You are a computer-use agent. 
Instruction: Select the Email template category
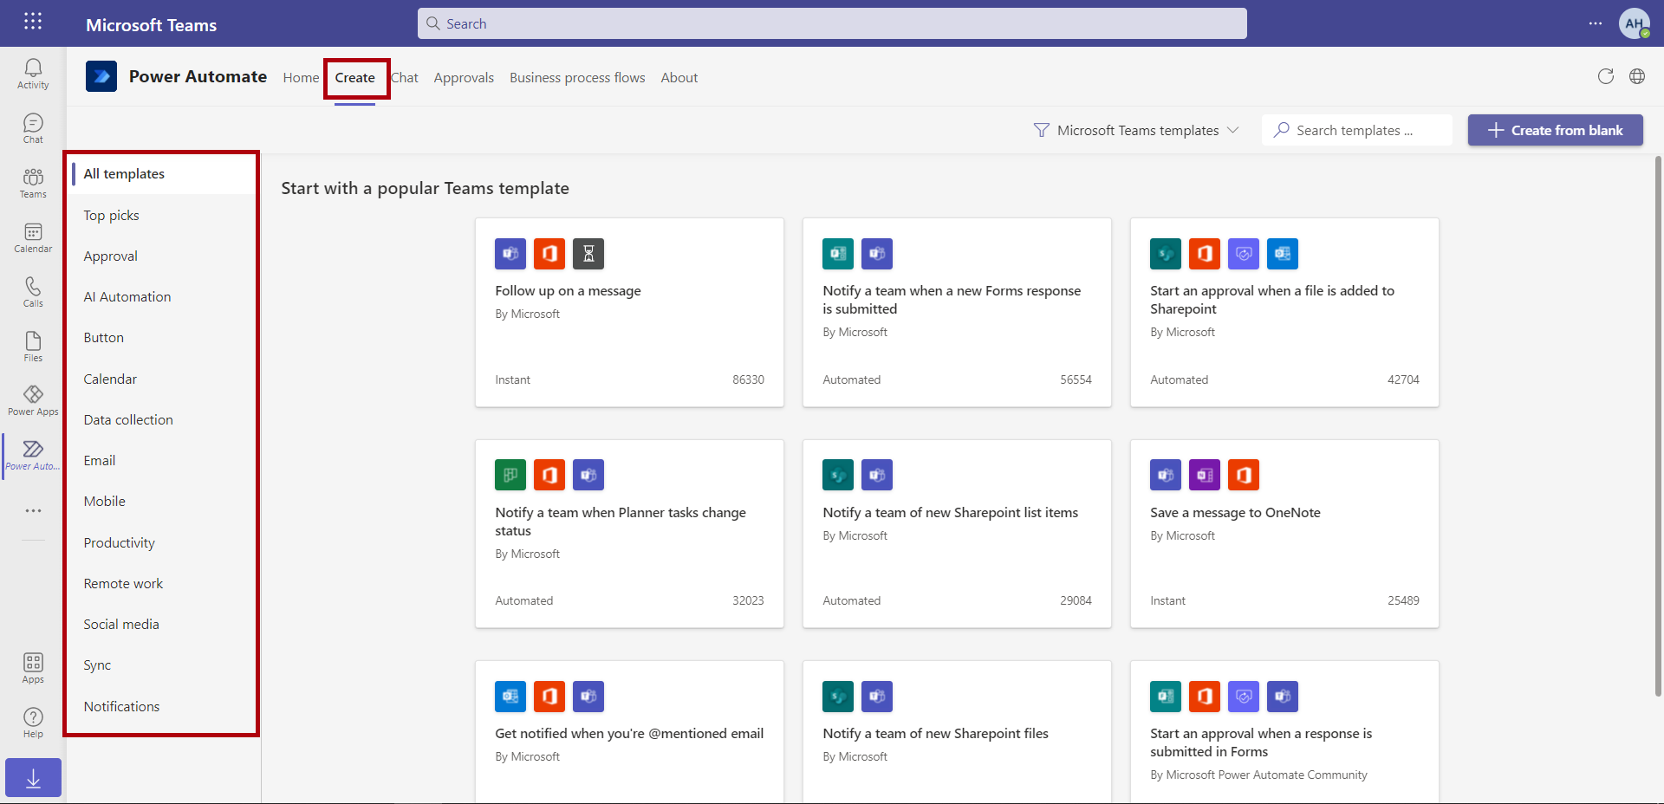click(x=162, y=461)
